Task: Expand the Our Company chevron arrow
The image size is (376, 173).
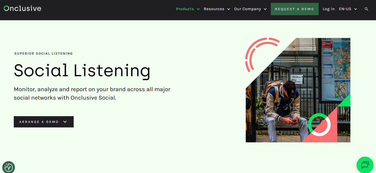Action: (x=265, y=9)
